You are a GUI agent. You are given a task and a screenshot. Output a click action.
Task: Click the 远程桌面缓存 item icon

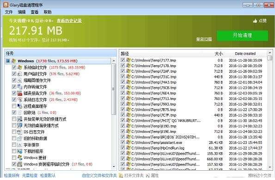click(x=19, y=106)
